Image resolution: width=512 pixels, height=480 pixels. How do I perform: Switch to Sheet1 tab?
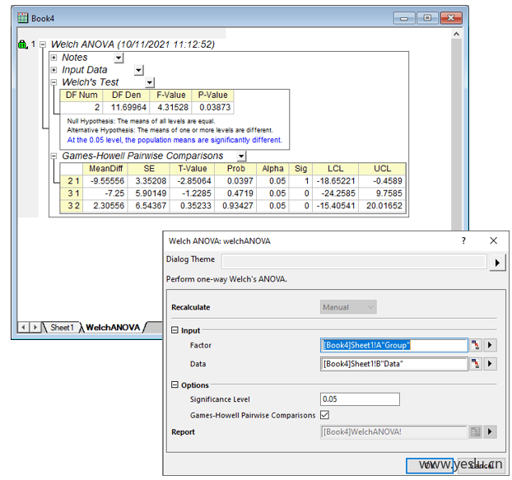[62, 327]
